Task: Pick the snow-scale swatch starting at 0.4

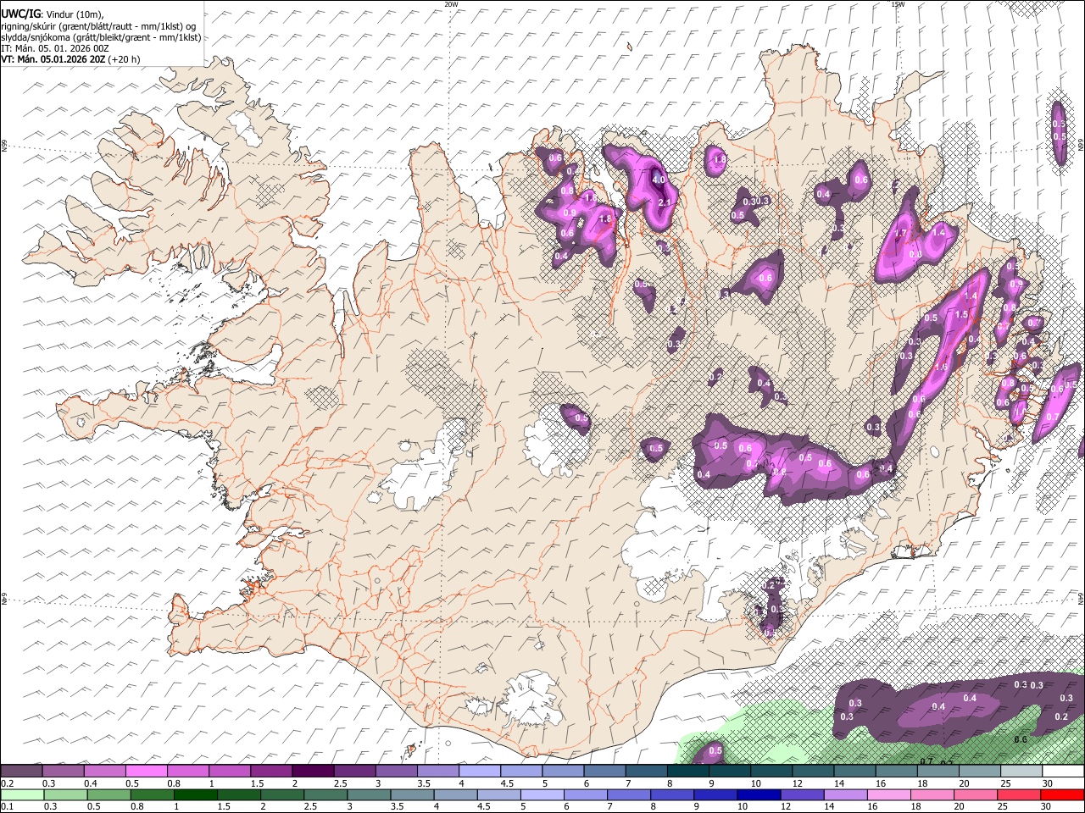Action: click(x=104, y=771)
